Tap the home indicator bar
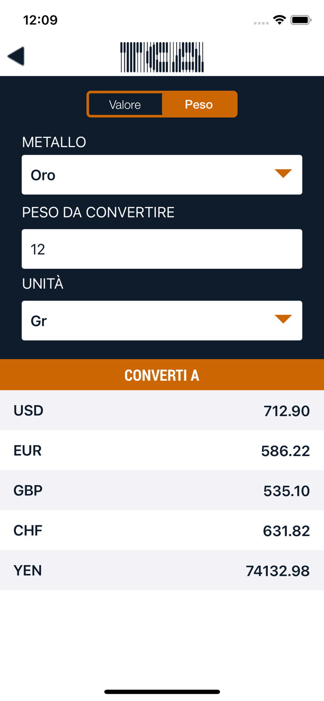The height and width of the screenshot is (701, 324). pyautogui.click(x=162, y=692)
